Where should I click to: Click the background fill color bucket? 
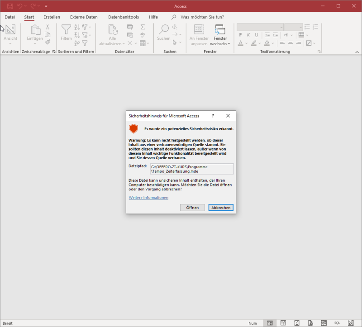(267, 43)
